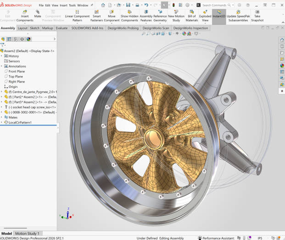The height and width of the screenshot is (240, 285).
Task: Switch to the SOLIDWORKS Add-Ins tab
Action: coord(87,28)
